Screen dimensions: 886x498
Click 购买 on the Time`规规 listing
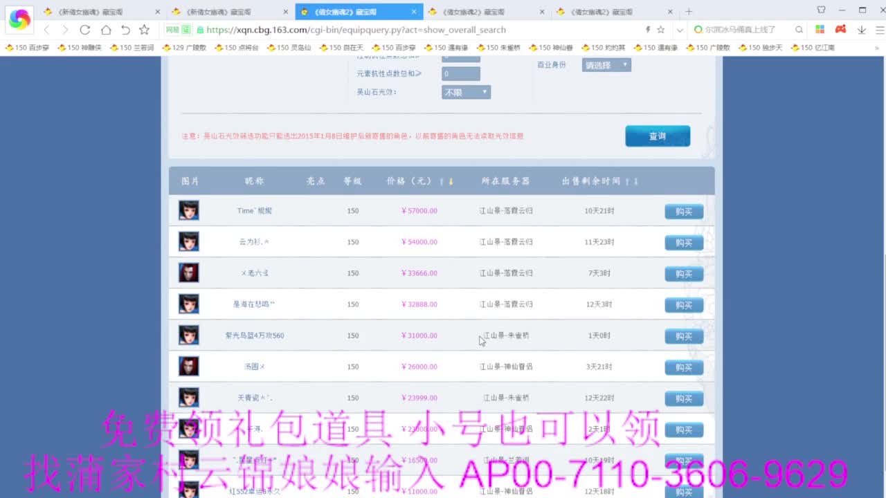pos(683,211)
